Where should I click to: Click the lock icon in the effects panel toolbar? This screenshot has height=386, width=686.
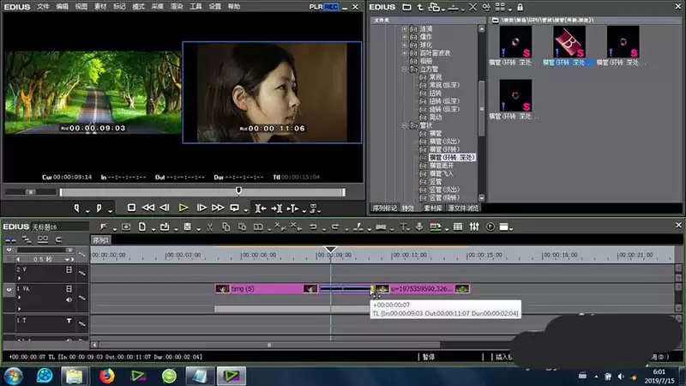pos(520,7)
